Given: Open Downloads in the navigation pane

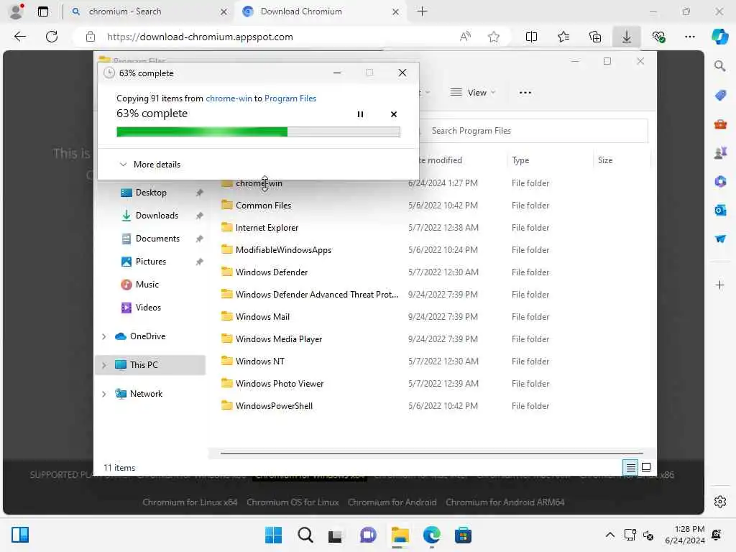Looking at the screenshot, I should click(x=157, y=216).
